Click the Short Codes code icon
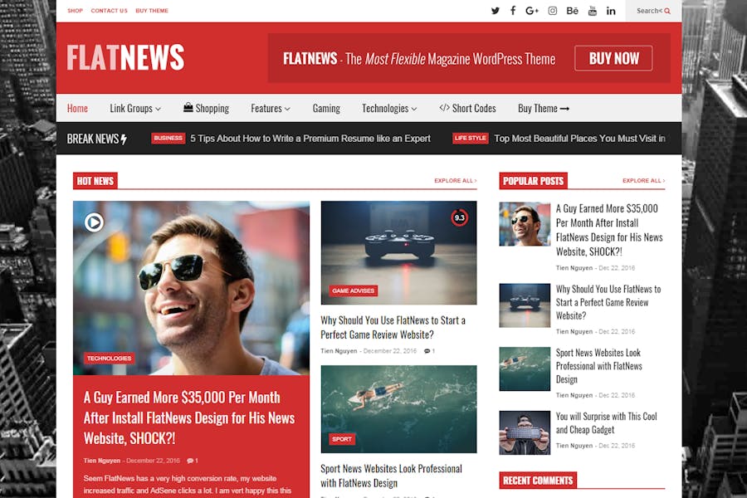Viewport: 747px width, 498px height. [x=444, y=108]
